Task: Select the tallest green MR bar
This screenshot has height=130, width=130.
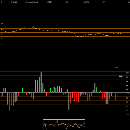Action: tap(41, 82)
